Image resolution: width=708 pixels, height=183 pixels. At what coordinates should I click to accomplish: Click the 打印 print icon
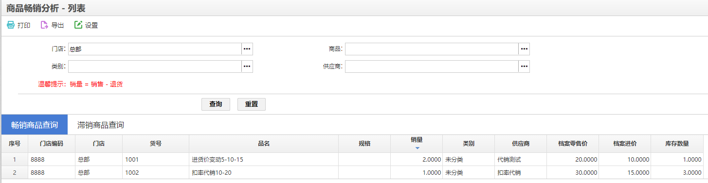(x=11, y=25)
